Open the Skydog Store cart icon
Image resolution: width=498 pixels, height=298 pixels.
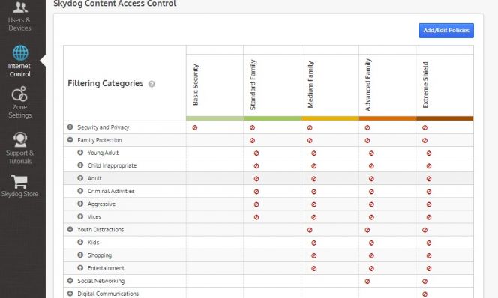coord(19,182)
